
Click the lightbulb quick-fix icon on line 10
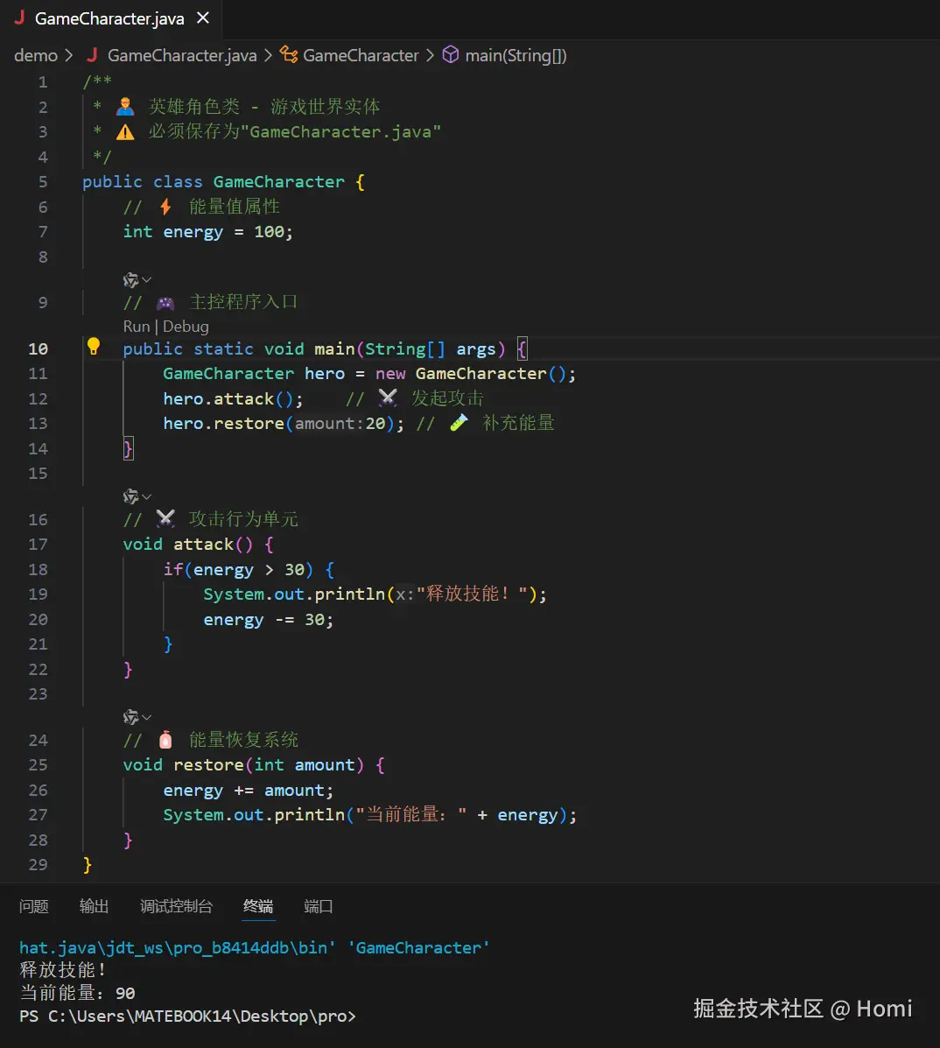[x=94, y=346]
